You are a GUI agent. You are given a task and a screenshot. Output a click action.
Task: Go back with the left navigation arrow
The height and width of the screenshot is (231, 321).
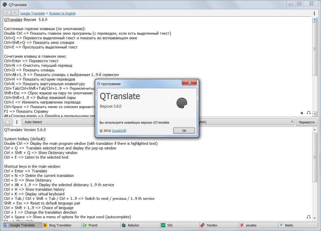point(7,13)
